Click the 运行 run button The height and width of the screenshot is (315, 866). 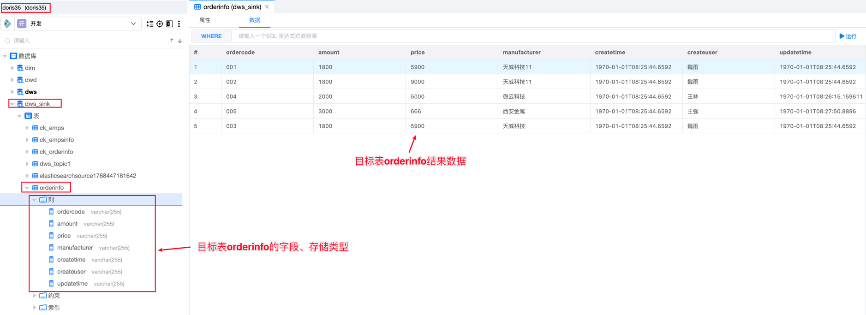click(848, 36)
